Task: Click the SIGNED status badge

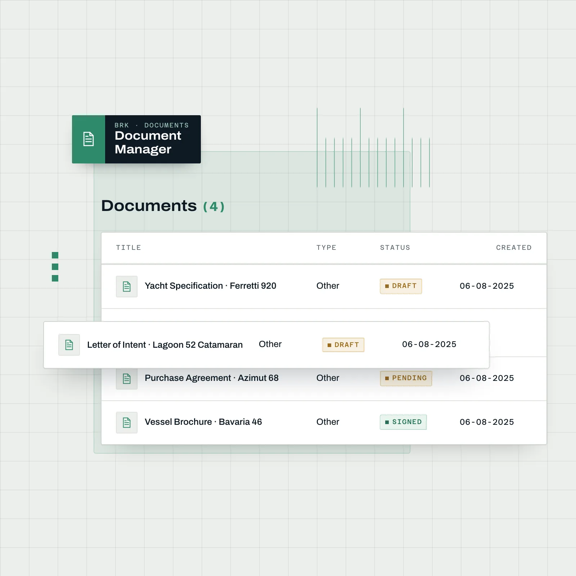Action: (404, 422)
